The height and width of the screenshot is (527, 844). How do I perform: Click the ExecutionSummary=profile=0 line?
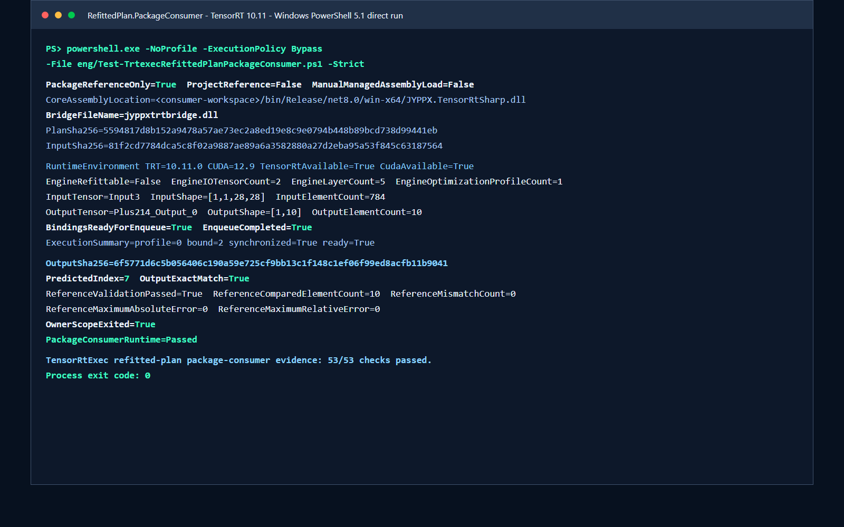tap(210, 243)
